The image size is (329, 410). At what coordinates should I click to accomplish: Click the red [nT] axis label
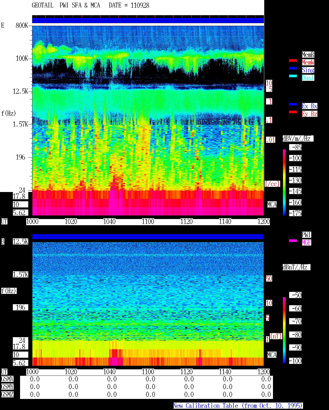(276, 336)
